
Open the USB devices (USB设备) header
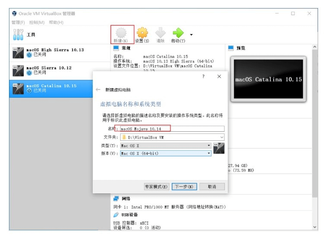pos(129,215)
